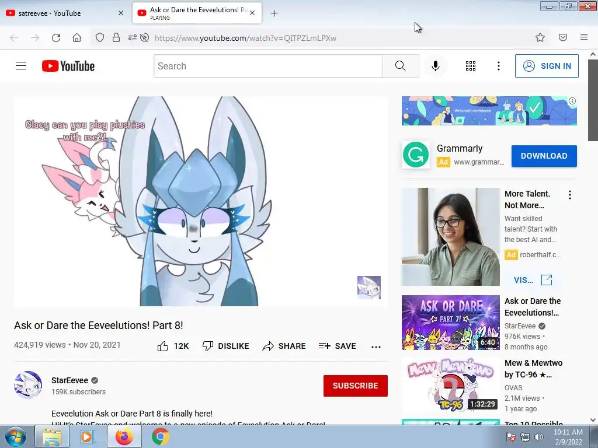Click the page vertical scrollbar thumb
Image resolution: width=598 pixels, height=448 pixels.
(593, 100)
